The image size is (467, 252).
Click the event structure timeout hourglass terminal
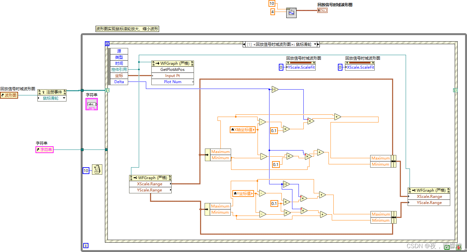(107, 44)
